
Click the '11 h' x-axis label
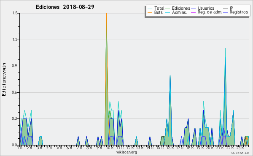tap(120, 148)
